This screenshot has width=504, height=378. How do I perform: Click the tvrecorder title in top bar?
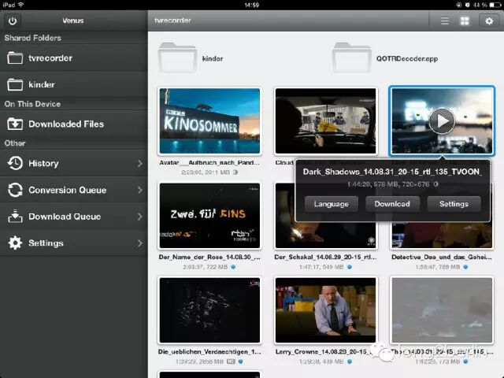(x=172, y=21)
